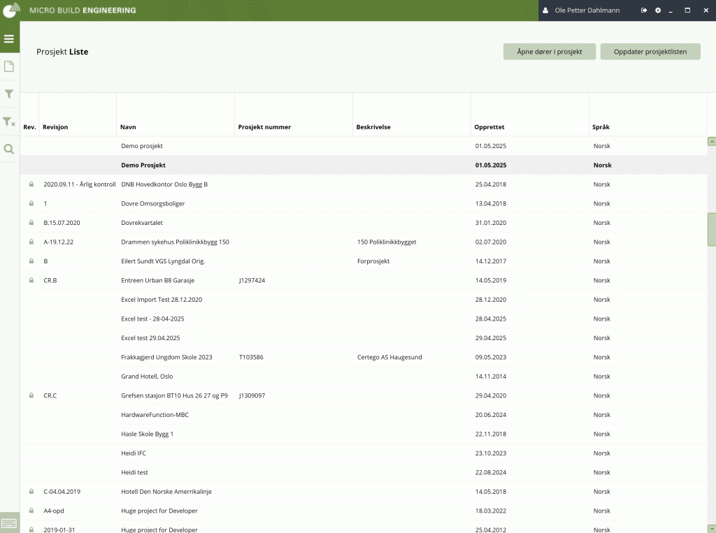Select Huge project for Developer dated 18.03.2022
The image size is (716, 533).
[364, 511]
